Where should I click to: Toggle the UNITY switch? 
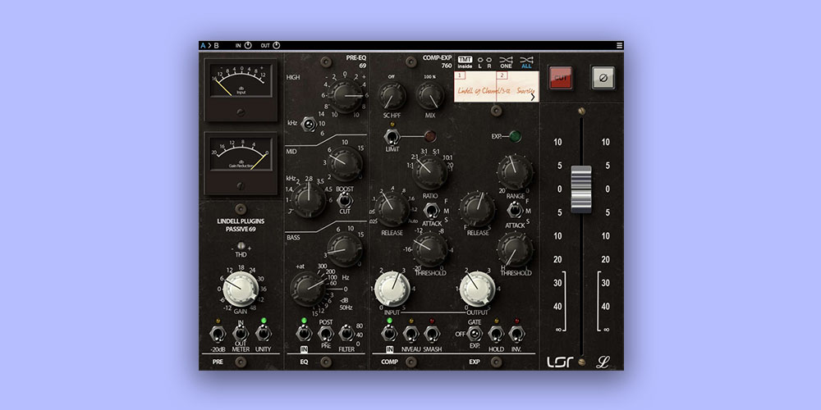[x=264, y=333]
